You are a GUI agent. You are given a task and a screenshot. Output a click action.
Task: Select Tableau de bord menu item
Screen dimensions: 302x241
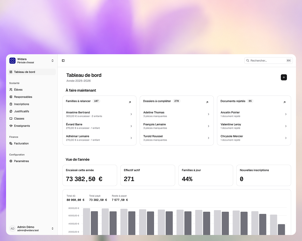[x=32, y=72]
